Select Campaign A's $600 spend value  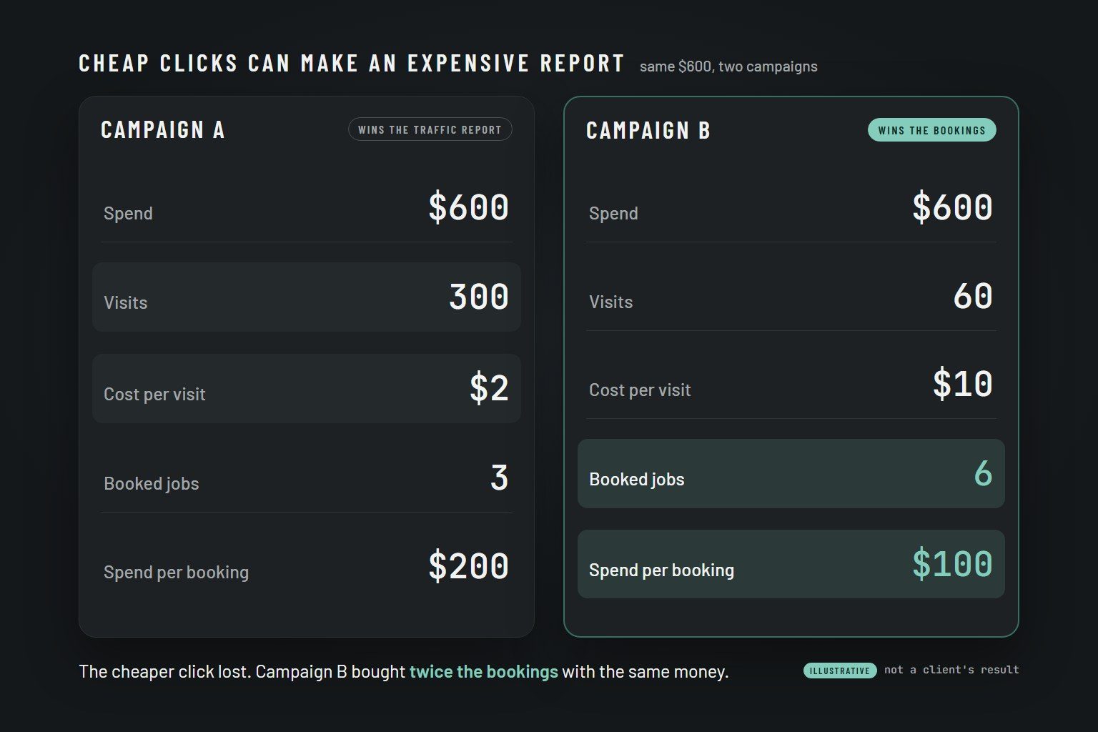[x=468, y=207]
